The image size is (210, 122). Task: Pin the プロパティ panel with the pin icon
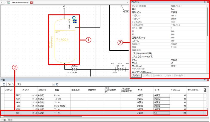pos(205,2)
